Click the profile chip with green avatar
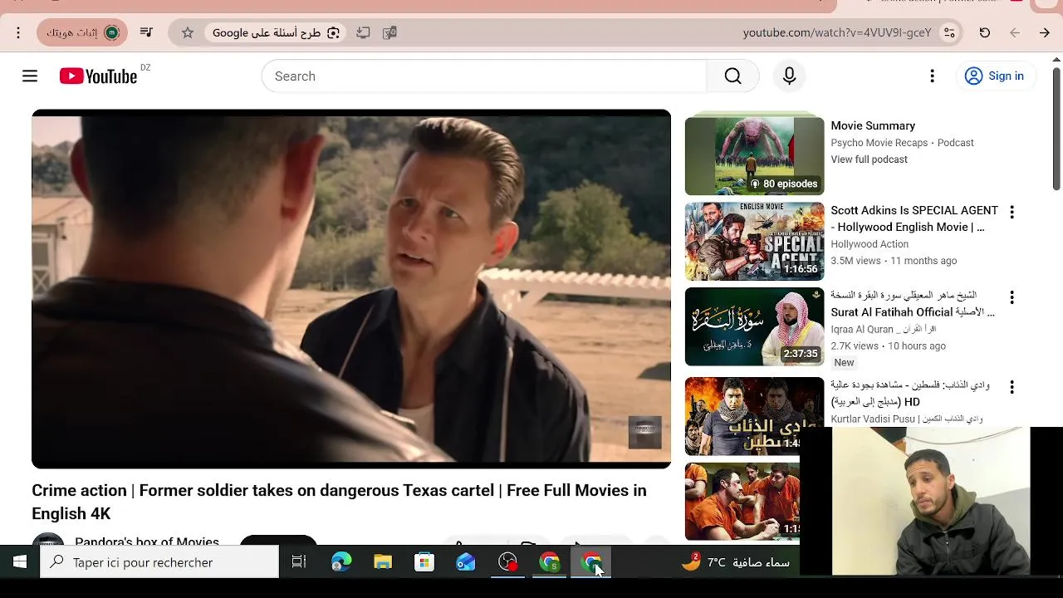The image size is (1063, 598). click(82, 32)
